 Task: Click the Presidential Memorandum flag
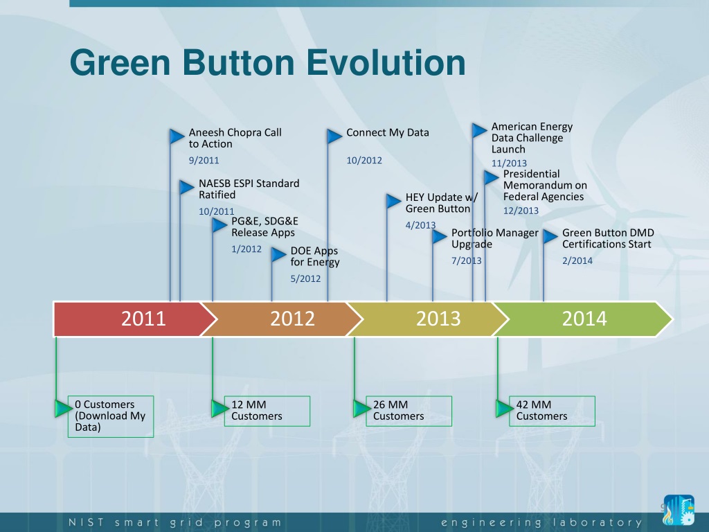click(492, 177)
